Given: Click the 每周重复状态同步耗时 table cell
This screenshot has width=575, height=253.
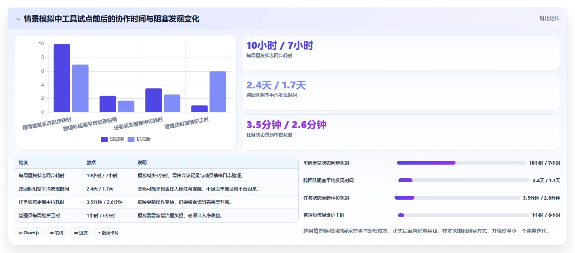Looking at the screenshot, I should (42, 176).
